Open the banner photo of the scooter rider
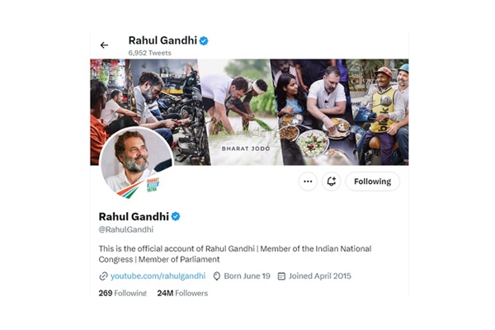This screenshot has width=495, height=330. (382, 112)
